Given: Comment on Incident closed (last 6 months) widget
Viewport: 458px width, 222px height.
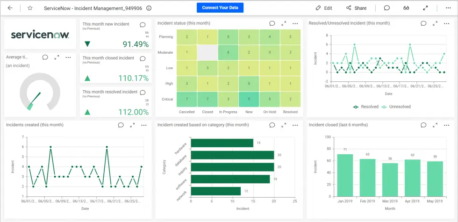Looking at the screenshot, I should pos(423,125).
